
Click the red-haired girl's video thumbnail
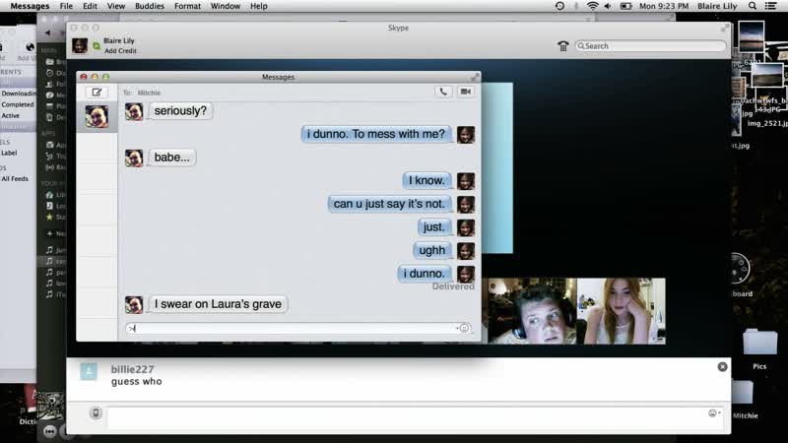(x=622, y=311)
